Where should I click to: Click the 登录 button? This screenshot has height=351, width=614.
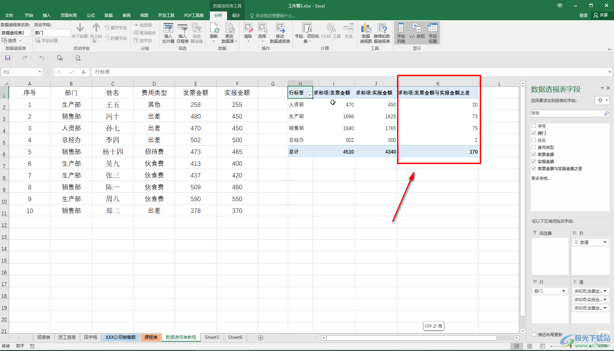pyautogui.click(x=584, y=15)
